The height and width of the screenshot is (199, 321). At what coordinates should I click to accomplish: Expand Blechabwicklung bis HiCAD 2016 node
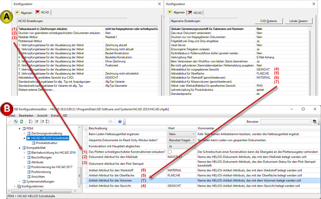point(24,153)
